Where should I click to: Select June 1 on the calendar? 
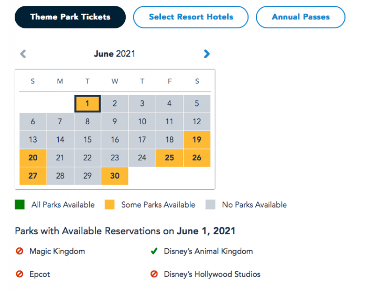(x=88, y=104)
